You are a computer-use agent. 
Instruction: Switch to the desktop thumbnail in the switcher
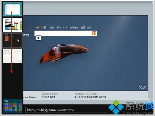[x=12, y=9]
